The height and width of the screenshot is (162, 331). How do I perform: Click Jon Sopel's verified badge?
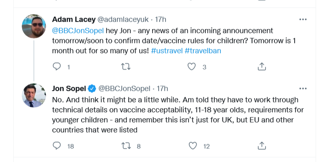coord(92,88)
